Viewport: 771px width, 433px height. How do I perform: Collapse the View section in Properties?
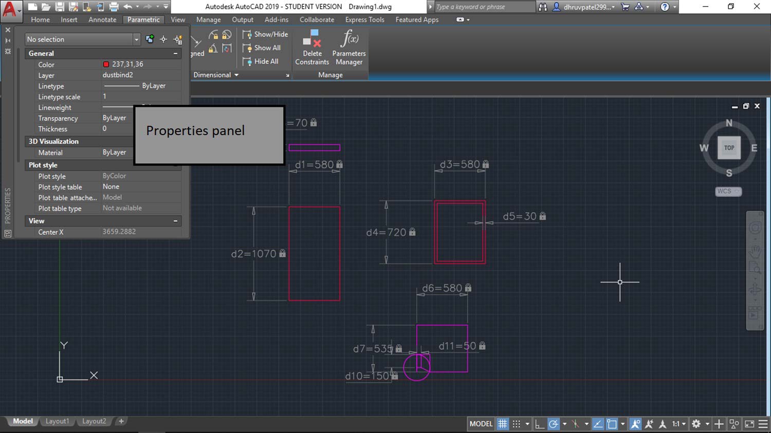pyautogui.click(x=175, y=221)
